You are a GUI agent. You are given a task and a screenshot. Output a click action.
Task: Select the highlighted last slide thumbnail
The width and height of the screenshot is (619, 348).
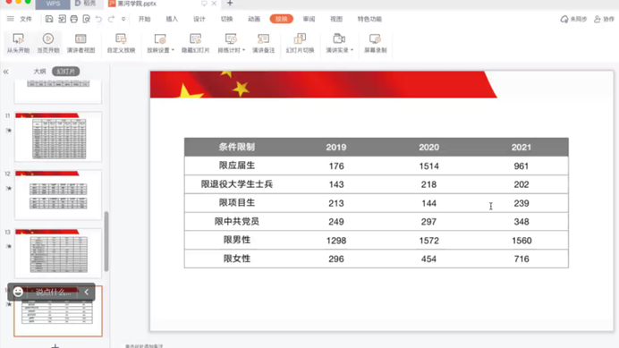pyautogui.click(x=58, y=311)
